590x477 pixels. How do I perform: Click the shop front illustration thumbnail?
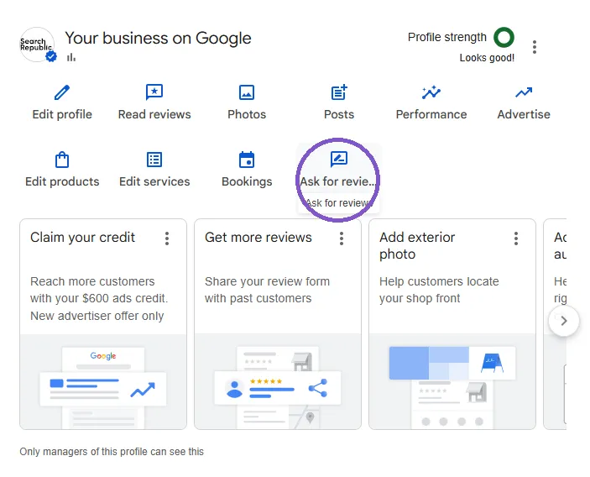pos(452,381)
